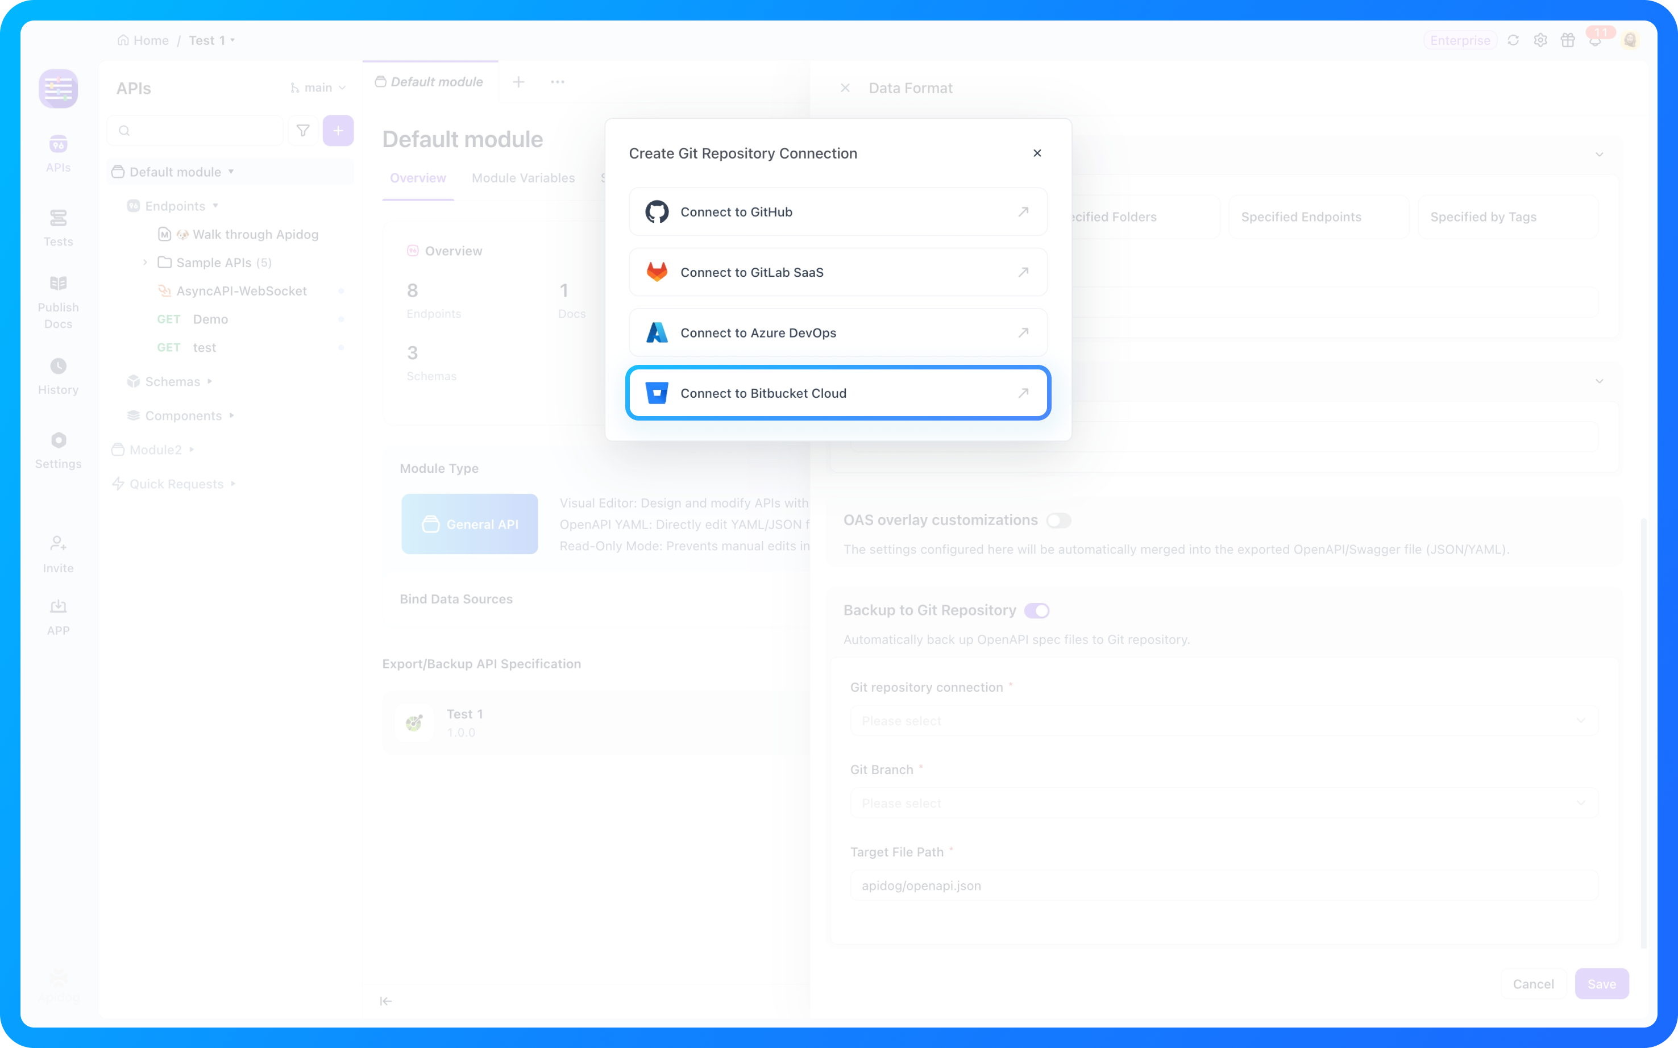Close the Create Git Repository Connection dialog
This screenshot has height=1048, width=1678.
[x=1037, y=153]
